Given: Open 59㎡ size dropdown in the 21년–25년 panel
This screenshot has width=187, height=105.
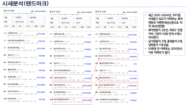Looking at the screenshot, I should (x=129, y=23).
